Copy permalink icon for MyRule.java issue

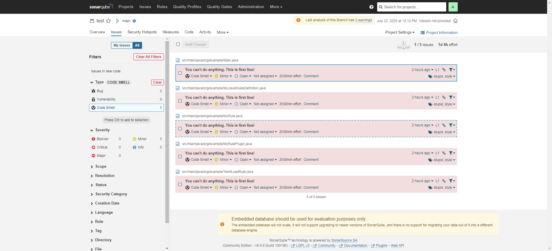pyautogui.click(x=444, y=125)
